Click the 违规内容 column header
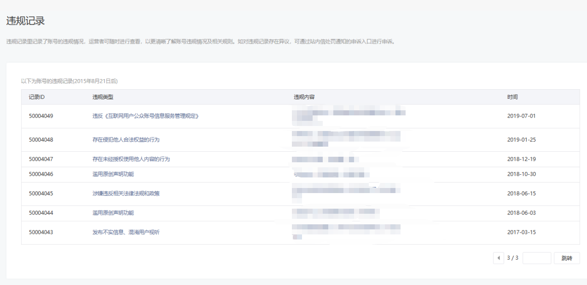587x285 pixels. pos(304,97)
